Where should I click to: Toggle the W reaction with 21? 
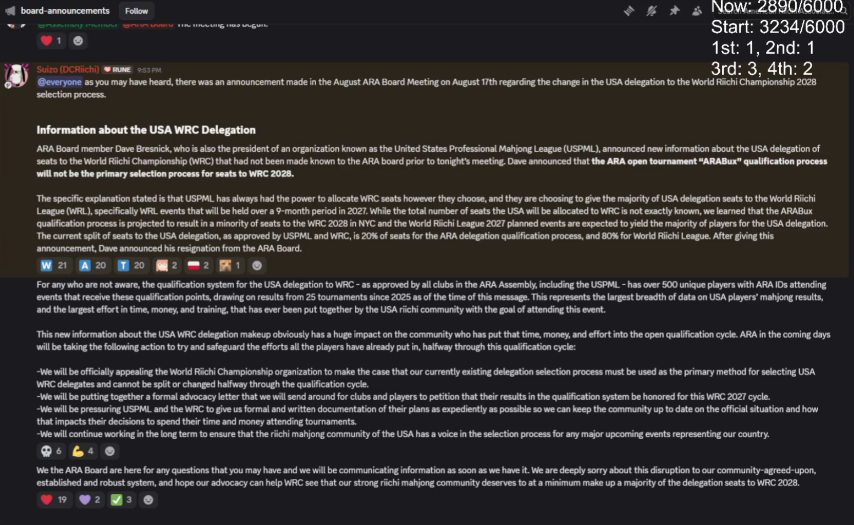click(x=54, y=266)
